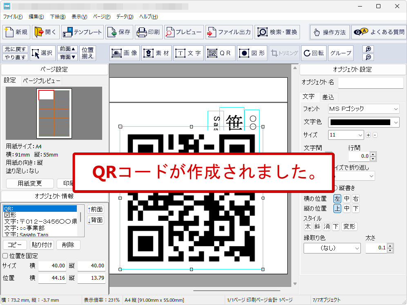Open よくある質問 FAQ
This screenshot has height=305, width=407.
(x=379, y=32)
